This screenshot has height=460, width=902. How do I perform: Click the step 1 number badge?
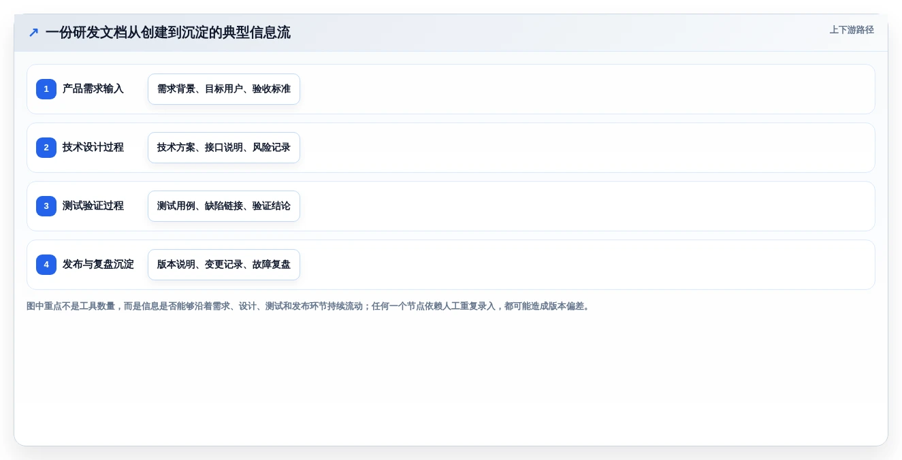tap(46, 89)
